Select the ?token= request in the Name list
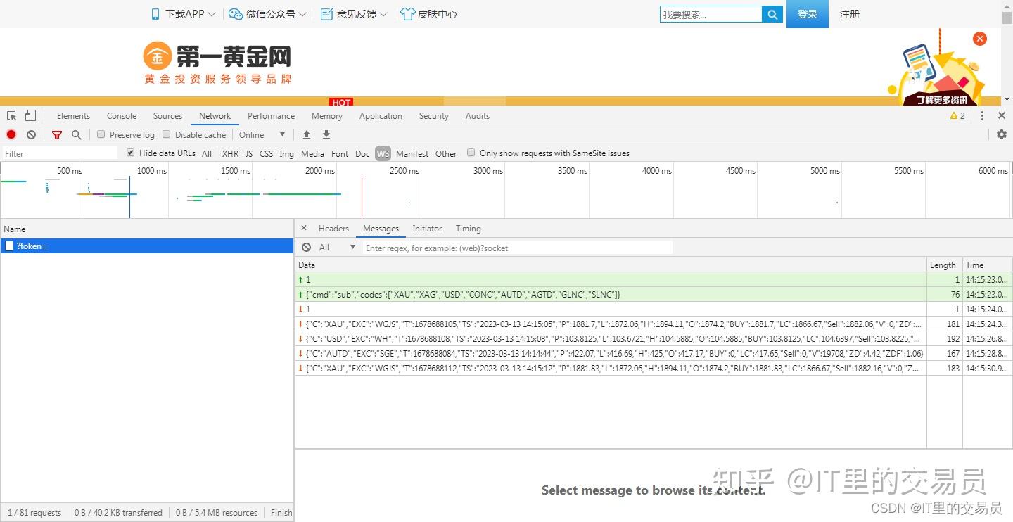1013x522 pixels. coord(31,246)
